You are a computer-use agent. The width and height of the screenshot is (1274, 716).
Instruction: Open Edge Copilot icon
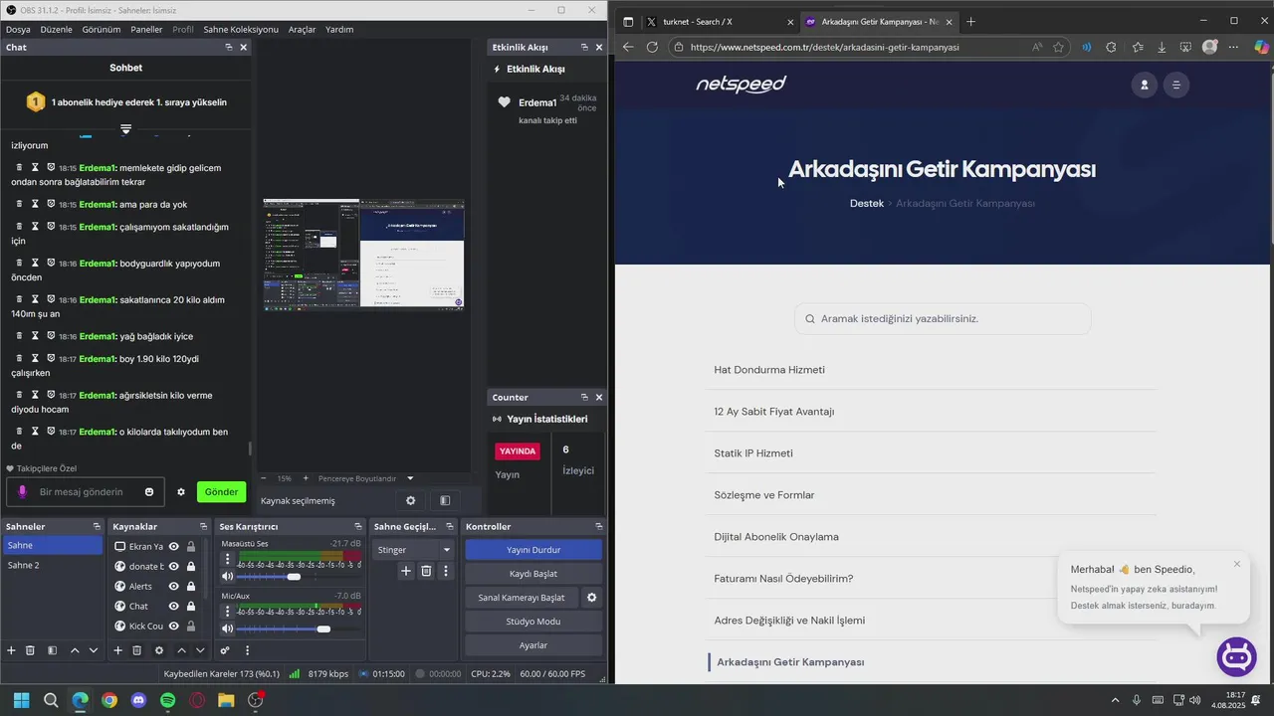(1260, 47)
